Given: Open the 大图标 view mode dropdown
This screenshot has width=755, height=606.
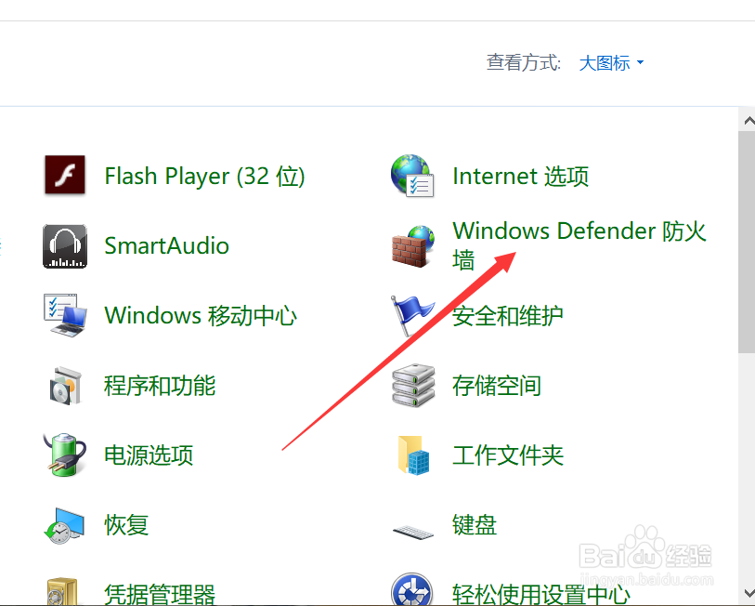Looking at the screenshot, I should (608, 62).
